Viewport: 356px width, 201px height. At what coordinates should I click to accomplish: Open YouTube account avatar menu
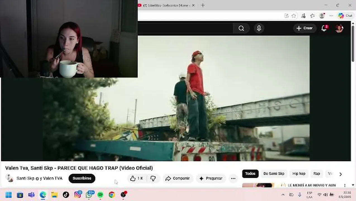click(x=339, y=28)
